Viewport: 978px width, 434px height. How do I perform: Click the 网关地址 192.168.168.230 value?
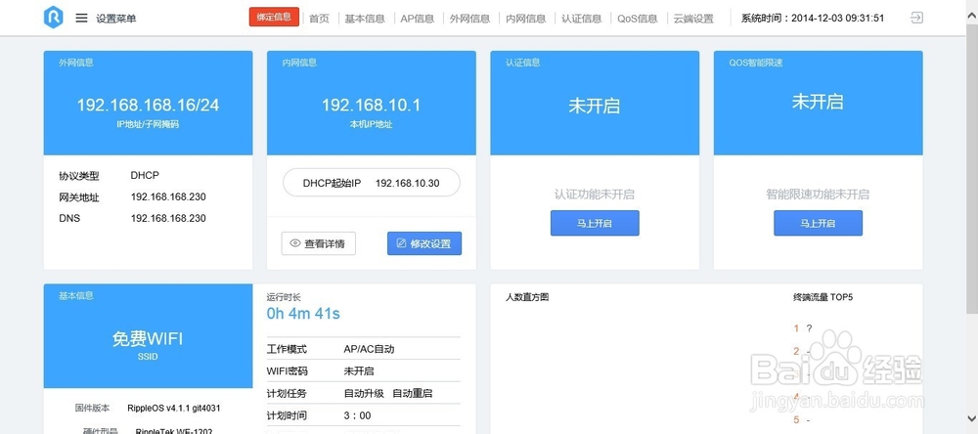click(x=168, y=197)
